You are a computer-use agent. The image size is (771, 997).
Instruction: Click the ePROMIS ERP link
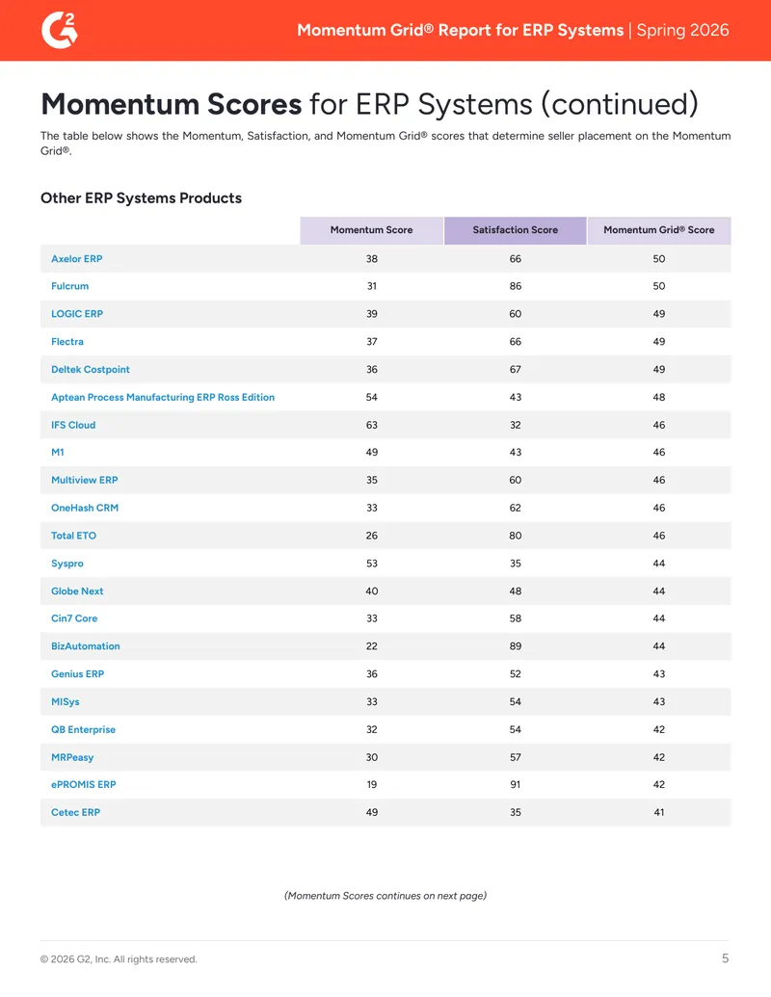tap(83, 785)
